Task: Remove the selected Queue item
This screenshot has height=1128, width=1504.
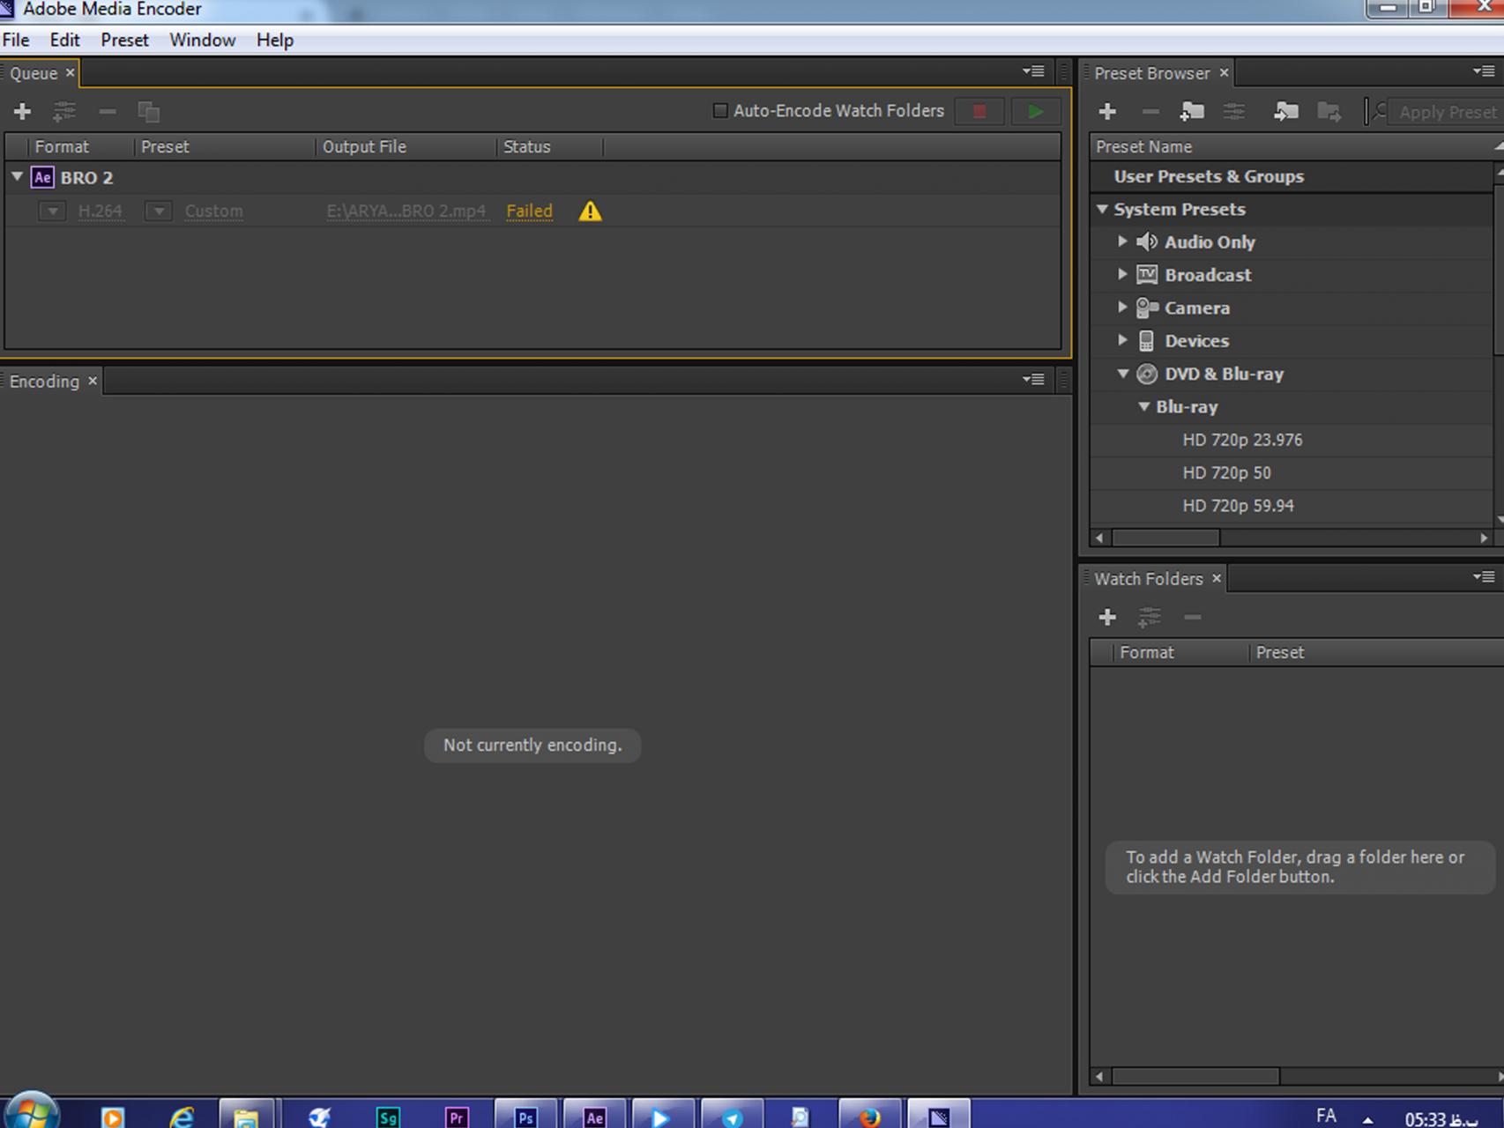Action: [x=107, y=111]
